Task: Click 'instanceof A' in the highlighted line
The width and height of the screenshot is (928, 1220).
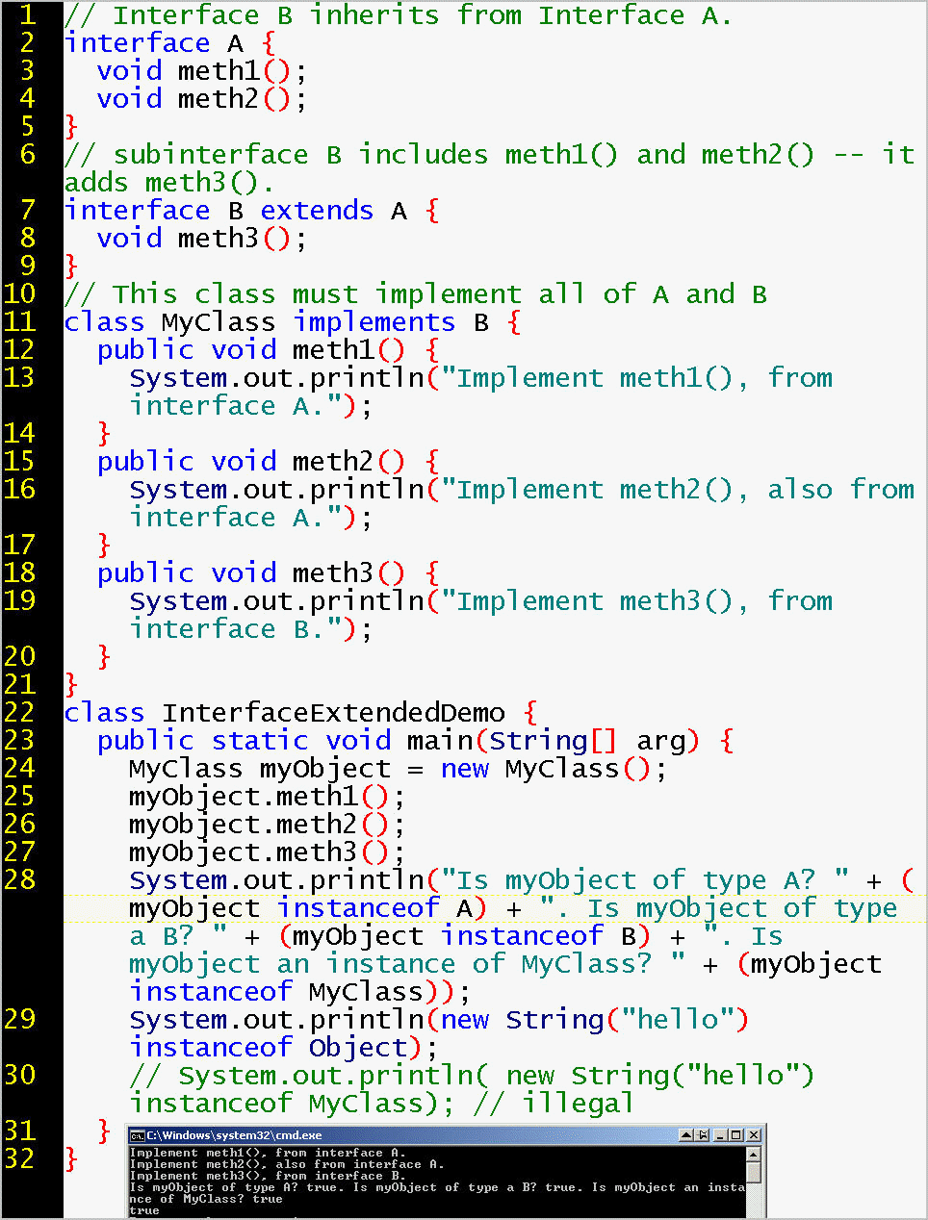Action: tap(374, 908)
